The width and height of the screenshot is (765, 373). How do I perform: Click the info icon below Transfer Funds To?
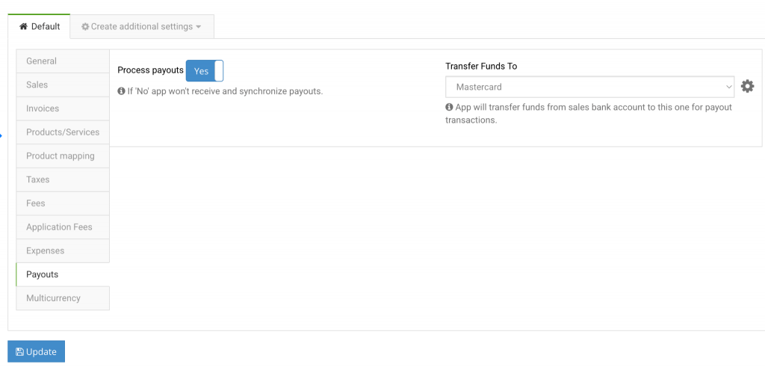(450, 108)
